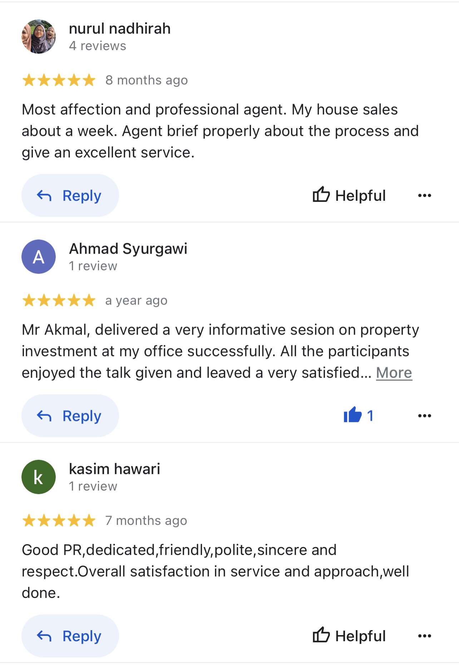Open more options for Ahmad Syurgawi's review
Viewport: 459px width, 667px height.
424,416
